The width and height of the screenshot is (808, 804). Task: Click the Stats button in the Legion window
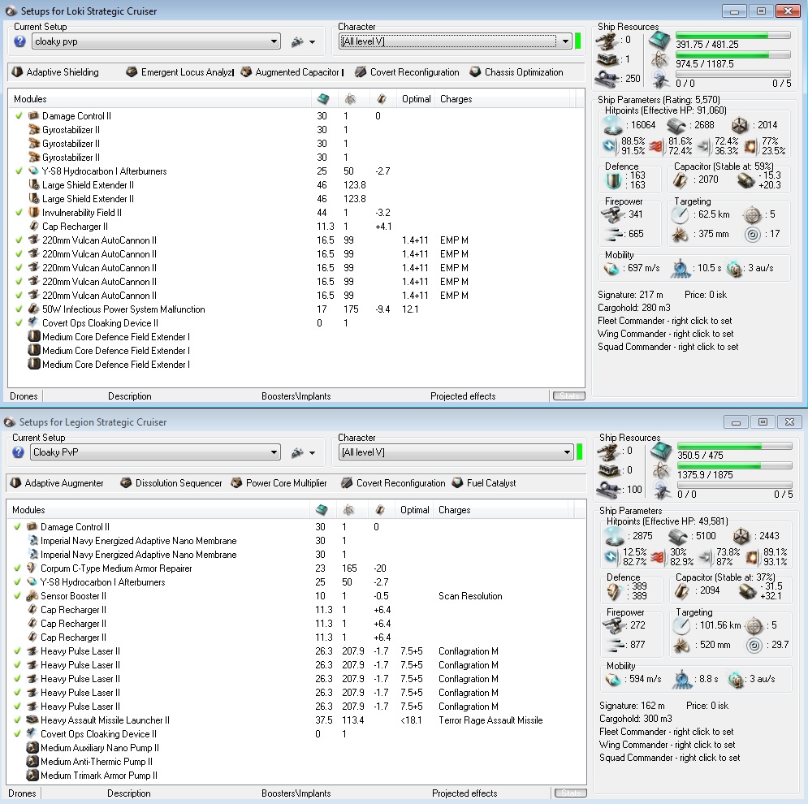click(x=570, y=793)
